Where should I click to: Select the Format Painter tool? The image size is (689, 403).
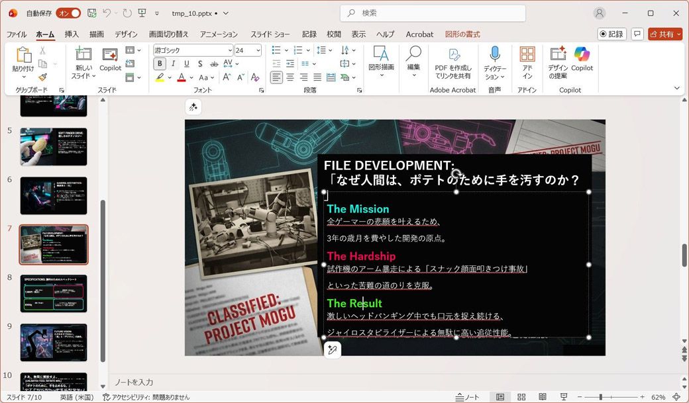tap(41, 77)
